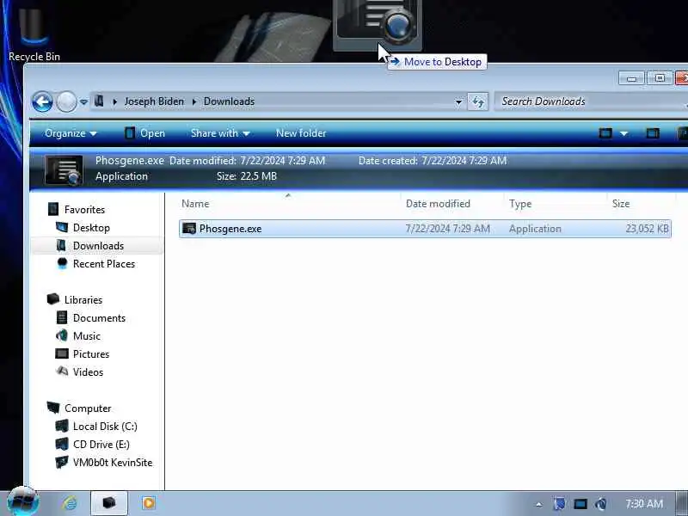Screen dimensions: 688x516
Task: Click the Favorites star icon
Action: [53, 209]
